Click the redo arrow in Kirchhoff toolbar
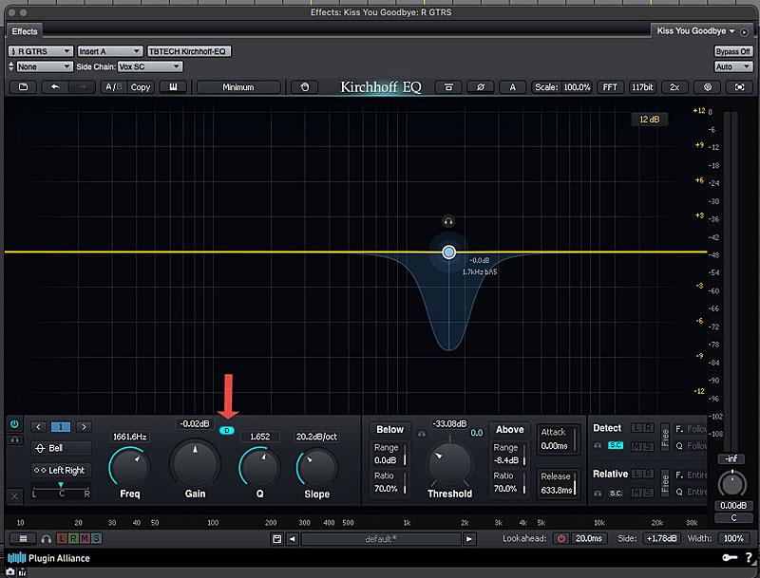This screenshot has width=760, height=578. (x=82, y=87)
